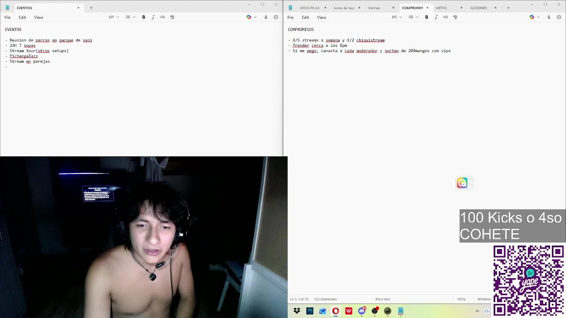
Task: Open Copilot in the COMPROMISOS window
Action: point(532,17)
